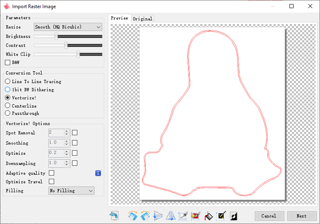Select the crop tool with the knife icon
Screen dimensions: 320x224
[x=183, y=215]
